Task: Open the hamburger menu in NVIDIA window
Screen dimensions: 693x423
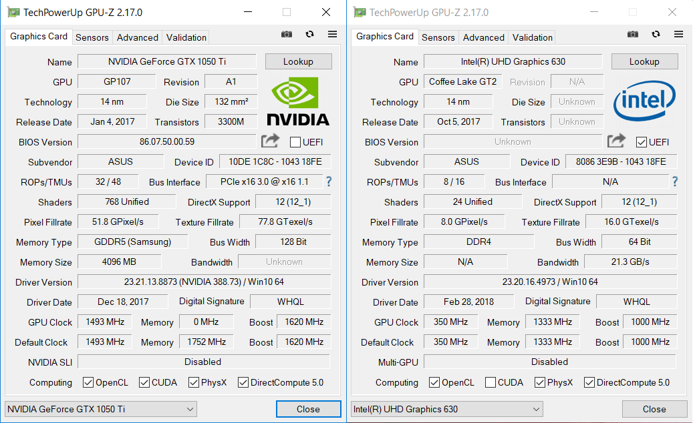Action: click(x=332, y=35)
